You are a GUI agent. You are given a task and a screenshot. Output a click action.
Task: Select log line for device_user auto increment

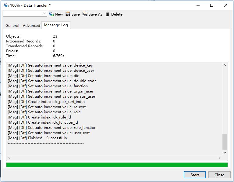(x=51, y=71)
